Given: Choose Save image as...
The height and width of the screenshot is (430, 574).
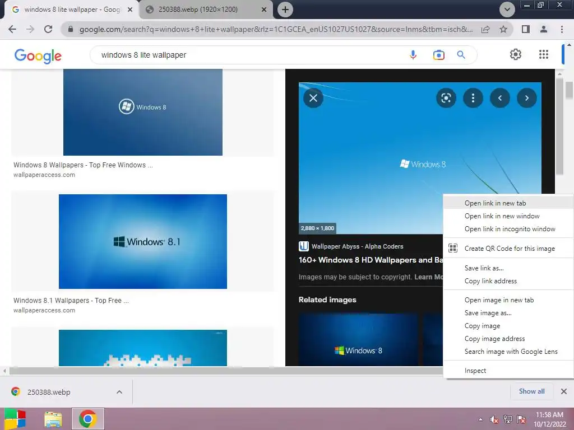Looking at the screenshot, I should 508,312.
